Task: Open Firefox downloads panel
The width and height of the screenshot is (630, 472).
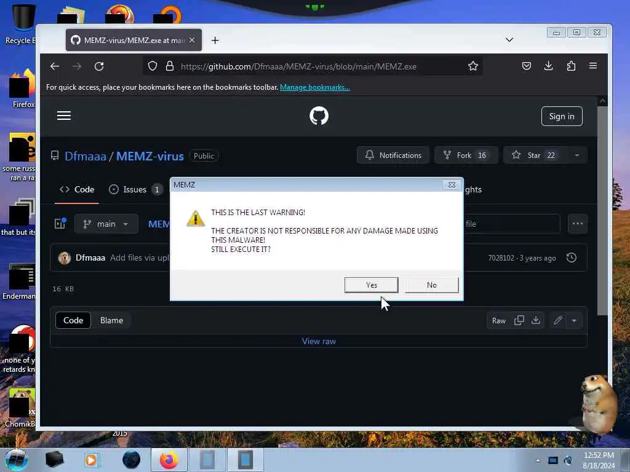Action: pos(548,66)
